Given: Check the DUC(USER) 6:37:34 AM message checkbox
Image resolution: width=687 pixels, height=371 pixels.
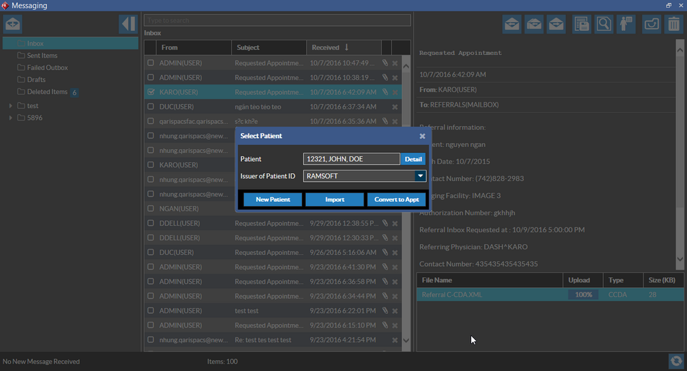Looking at the screenshot, I should point(151,107).
